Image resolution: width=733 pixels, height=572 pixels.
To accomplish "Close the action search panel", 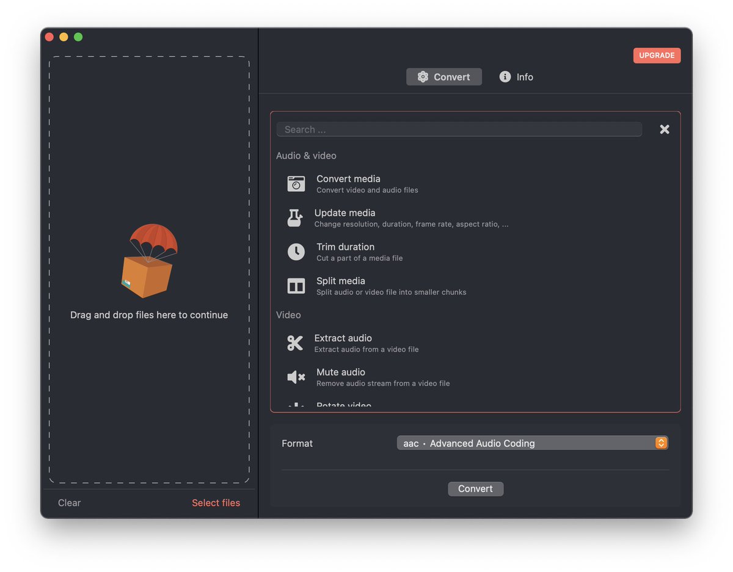I will click(x=665, y=129).
